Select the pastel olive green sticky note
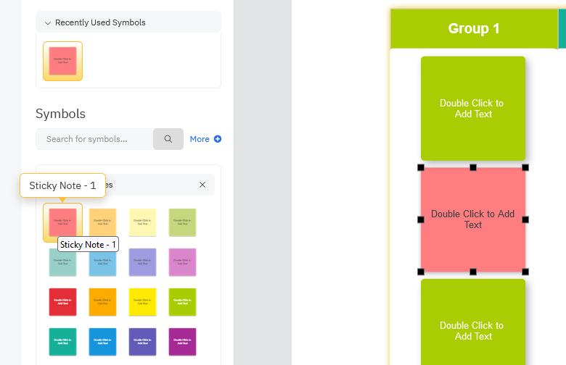 click(182, 222)
